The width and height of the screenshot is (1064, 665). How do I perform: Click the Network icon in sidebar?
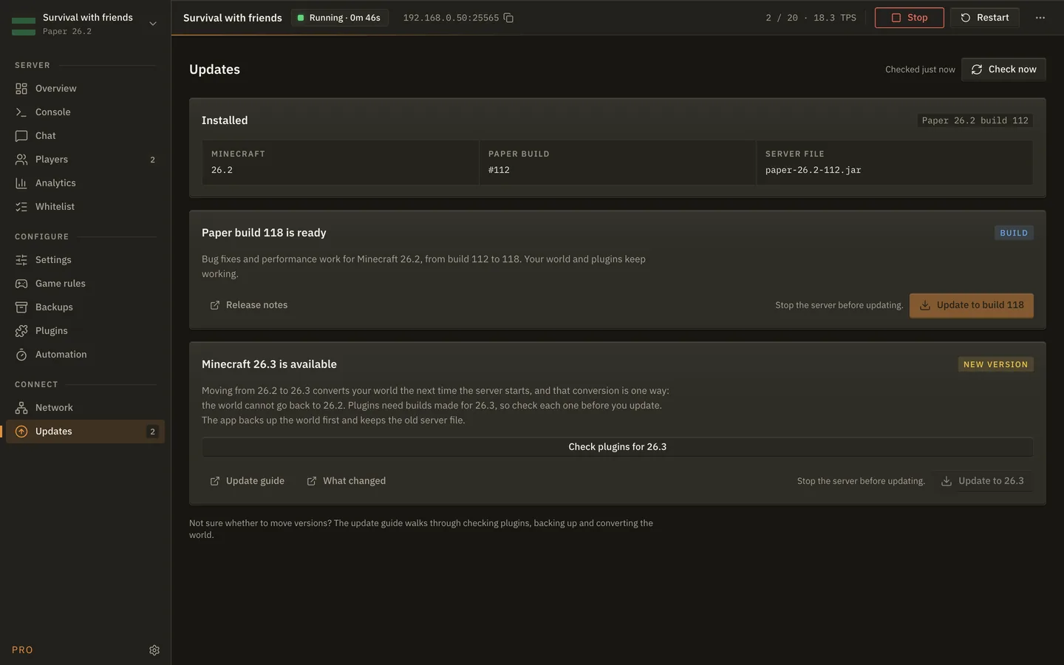click(x=21, y=408)
